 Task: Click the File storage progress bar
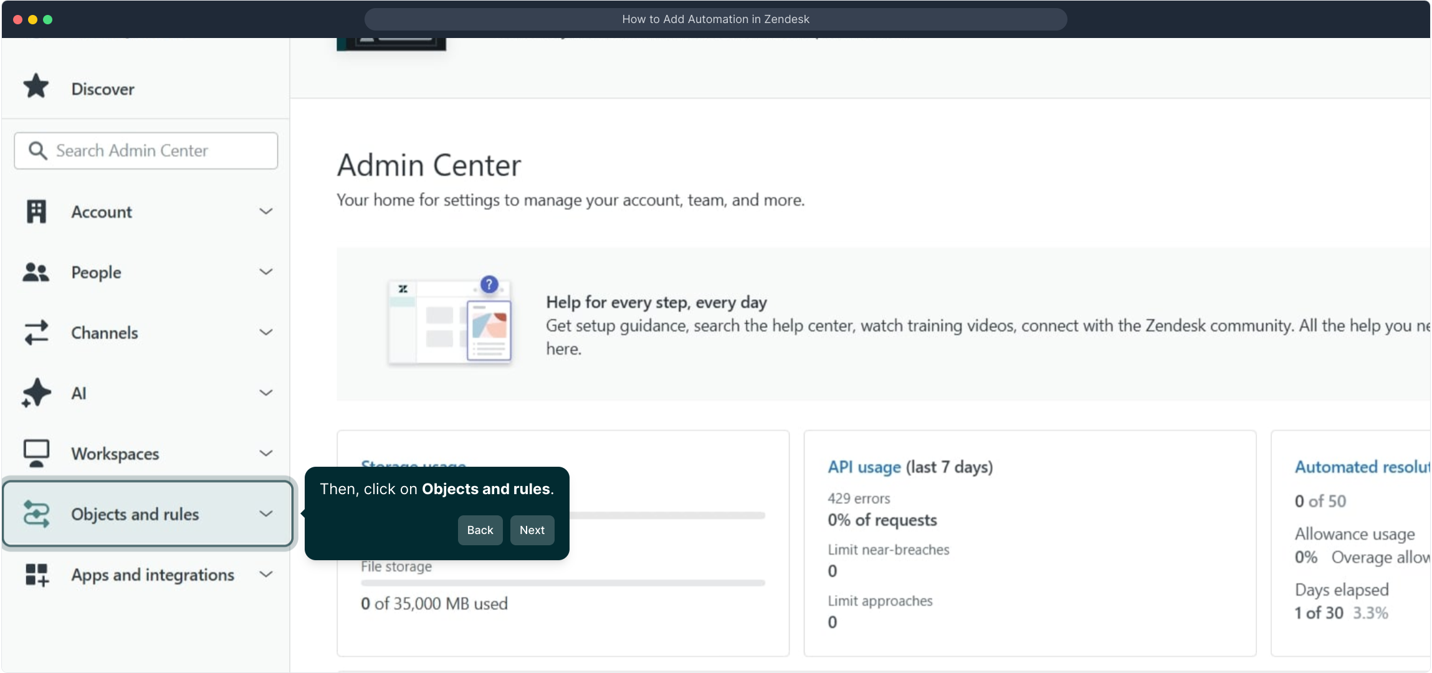(563, 583)
